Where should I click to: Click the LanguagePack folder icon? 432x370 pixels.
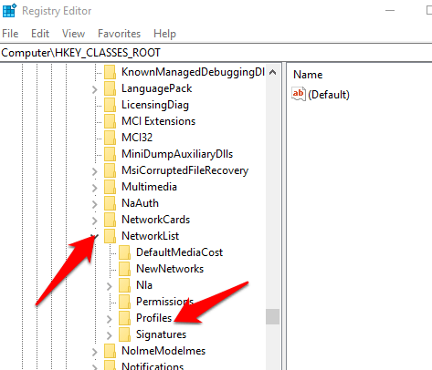pos(110,88)
